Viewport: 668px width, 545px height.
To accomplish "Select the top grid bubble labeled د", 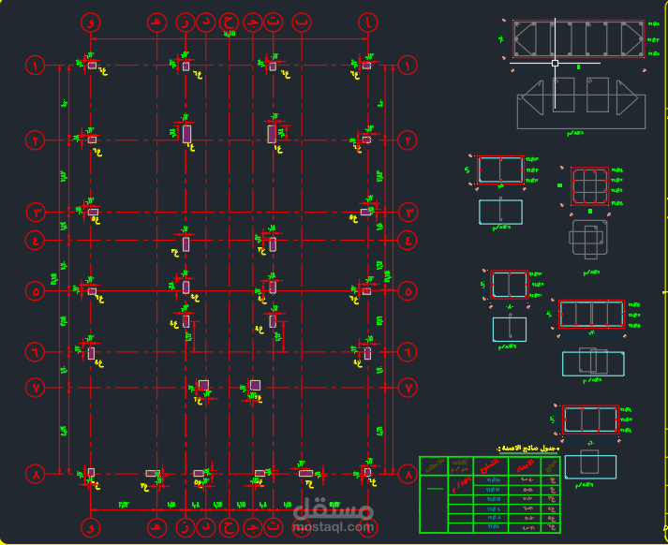I will pyautogui.click(x=206, y=22).
